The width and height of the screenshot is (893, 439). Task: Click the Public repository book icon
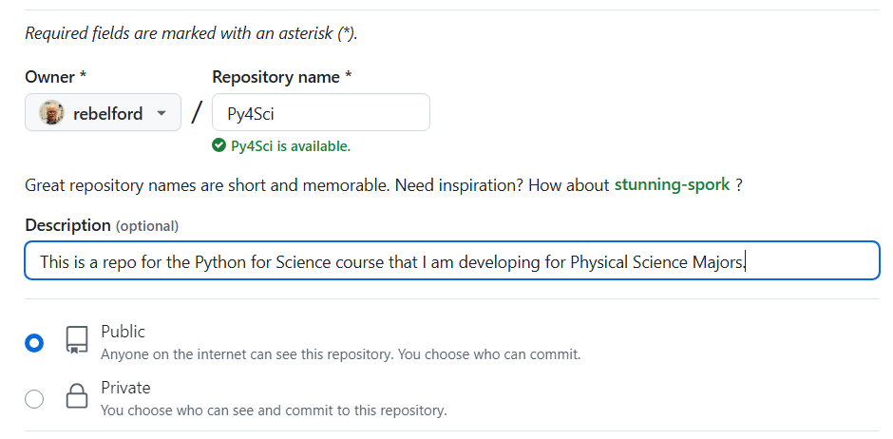pyautogui.click(x=77, y=340)
